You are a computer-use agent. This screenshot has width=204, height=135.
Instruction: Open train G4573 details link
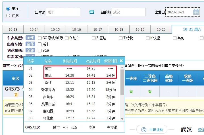click(x=12, y=89)
